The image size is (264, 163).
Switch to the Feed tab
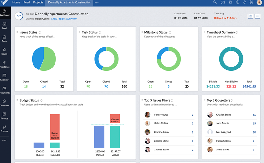tap(27, 2)
